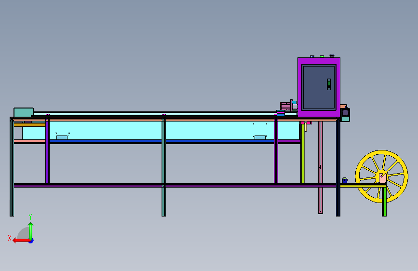This screenshot has height=271, width=418.
Task: Select the blue horizontal rail under cyan panel
Action: (162, 142)
